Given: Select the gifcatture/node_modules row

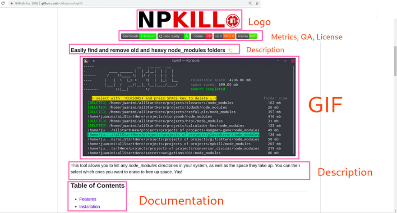Looking at the screenshot, I should click(x=173, y=139).
